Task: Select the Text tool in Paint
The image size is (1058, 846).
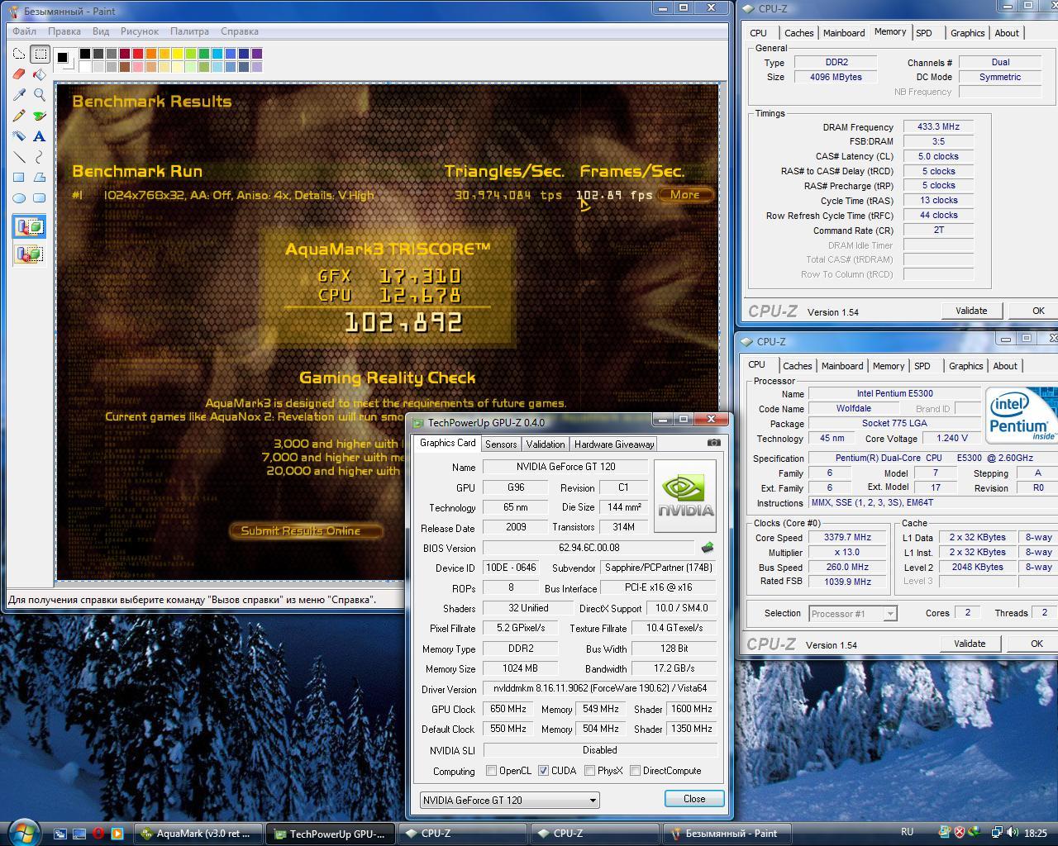Action: point(40,136)
